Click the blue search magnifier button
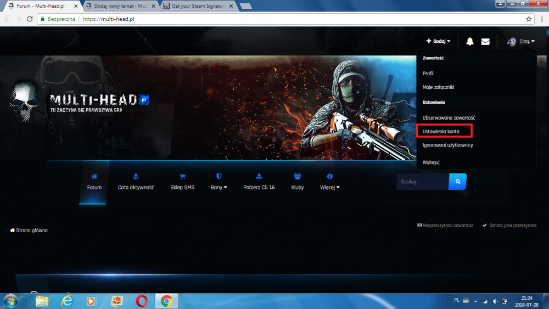 tap(457, 181)
